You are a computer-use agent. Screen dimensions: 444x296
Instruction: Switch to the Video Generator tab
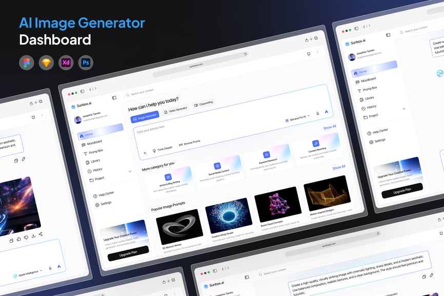click(175, 110)
